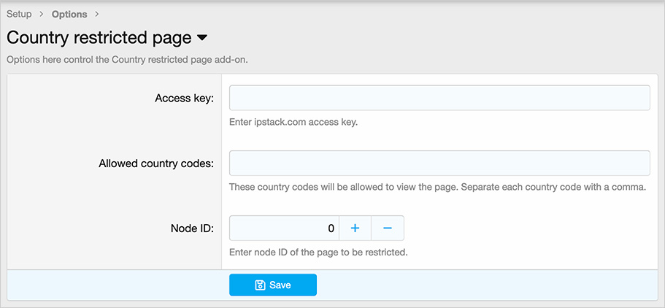Viewport: 665px width, 308px height.
Task: Click the Allowed country codes label
Action: 156,163
